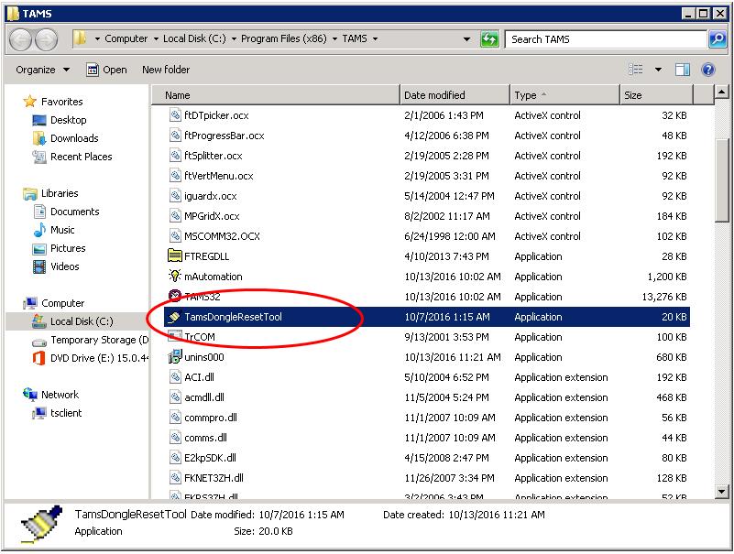734x554 pixels.
Task: Click the Pictures library icon
Action: [x=39, y=248]
